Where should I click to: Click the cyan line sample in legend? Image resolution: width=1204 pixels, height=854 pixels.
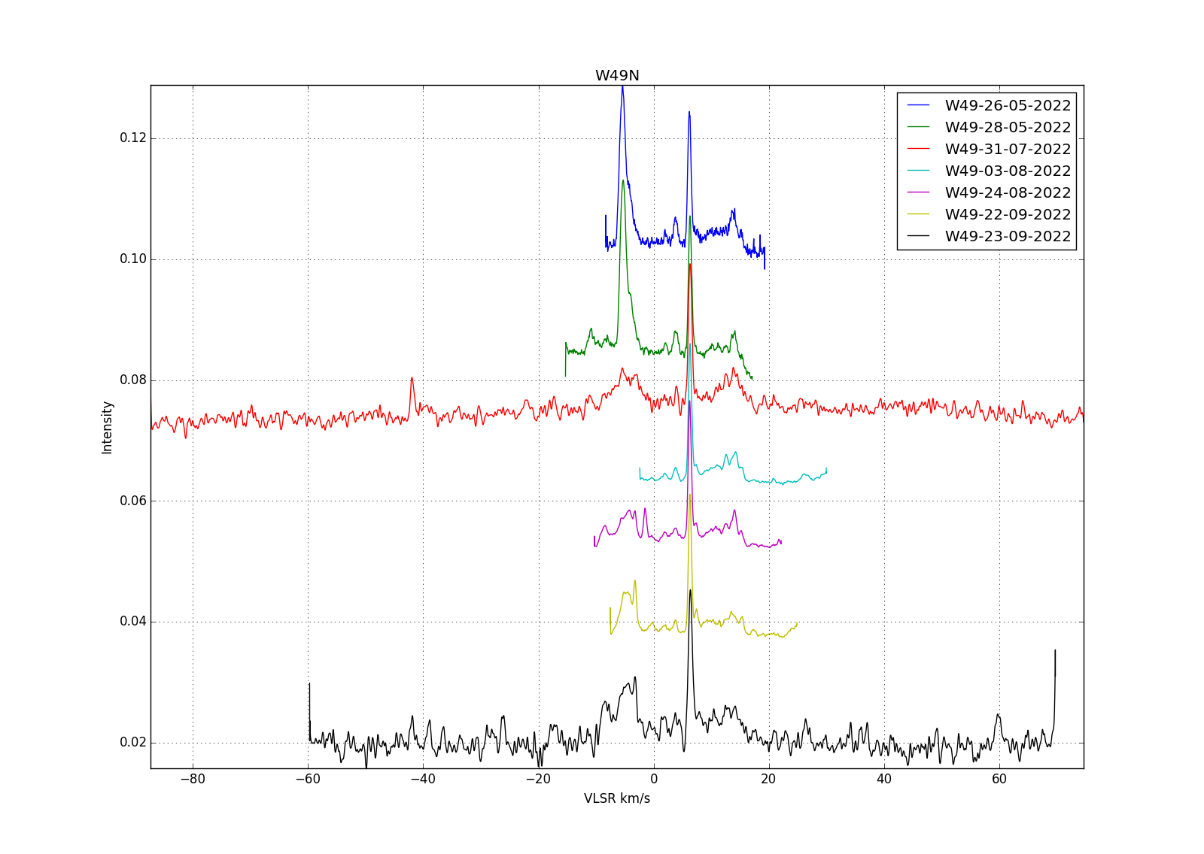919,171
